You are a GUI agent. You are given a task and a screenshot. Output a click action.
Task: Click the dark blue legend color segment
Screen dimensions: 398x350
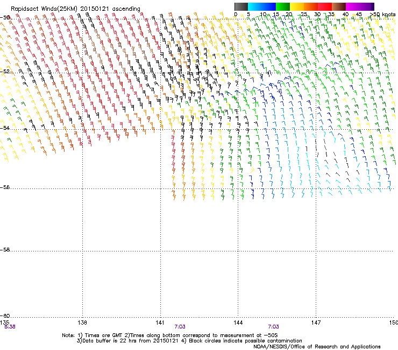tap(269, 6)
